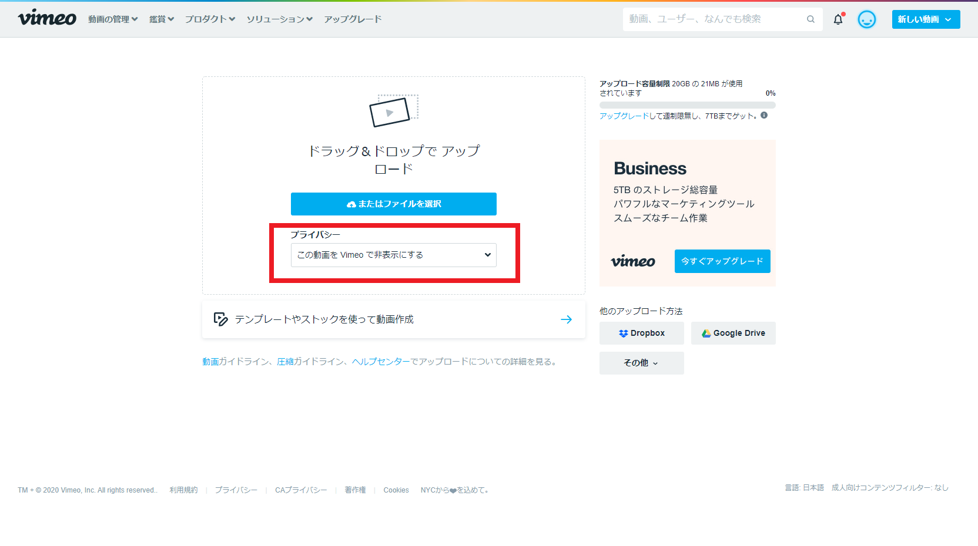Viewport: 978px width, 546px height.
Task: Click the search magnifier icon
Action: pyautogui.click(x=811, y=19)
